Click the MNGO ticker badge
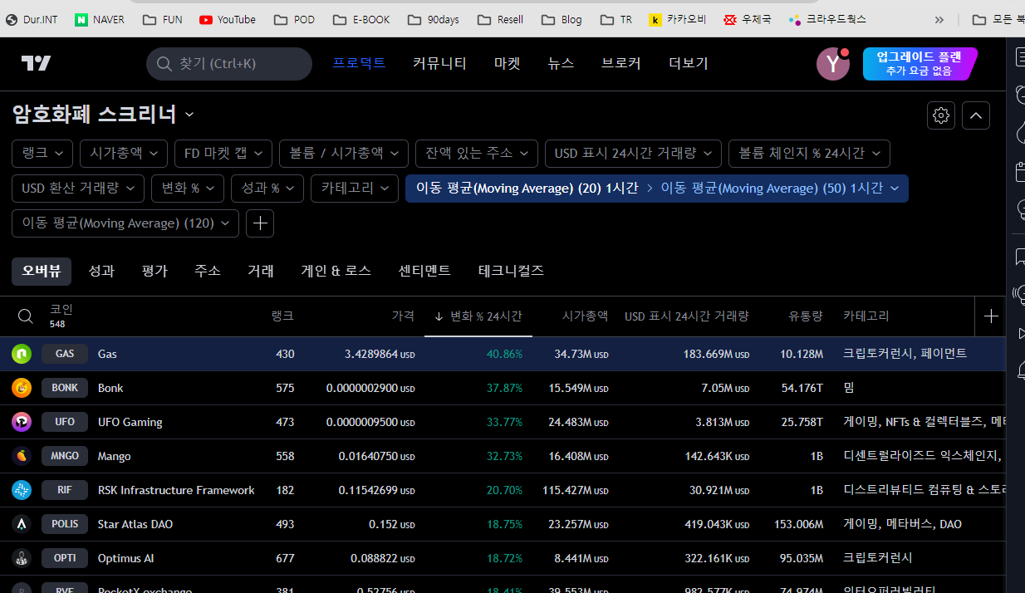Screen dimensions: 1025x593 65,456
